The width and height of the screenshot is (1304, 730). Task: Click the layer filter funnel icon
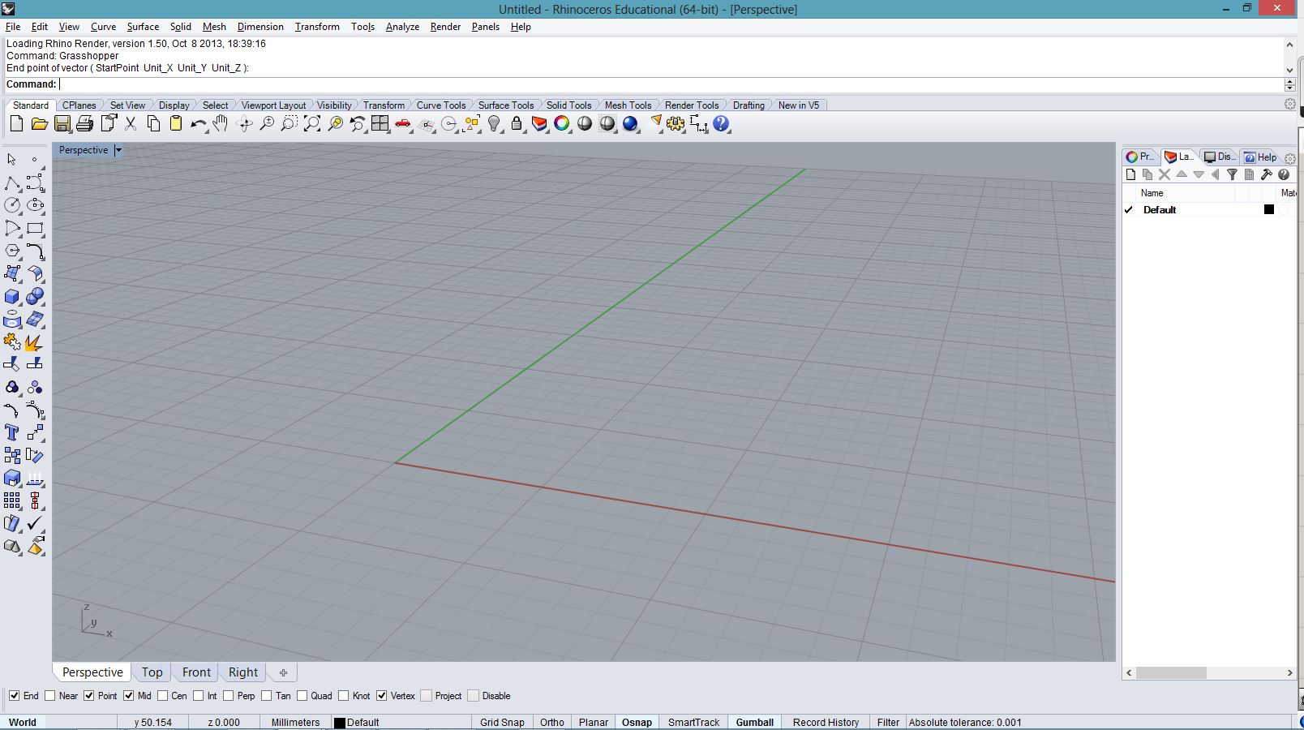(1232, 174)
